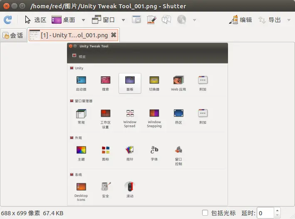Click the web page capture globe icon
Viewport: 295px width, 219px height.
[x=181, y=20]
